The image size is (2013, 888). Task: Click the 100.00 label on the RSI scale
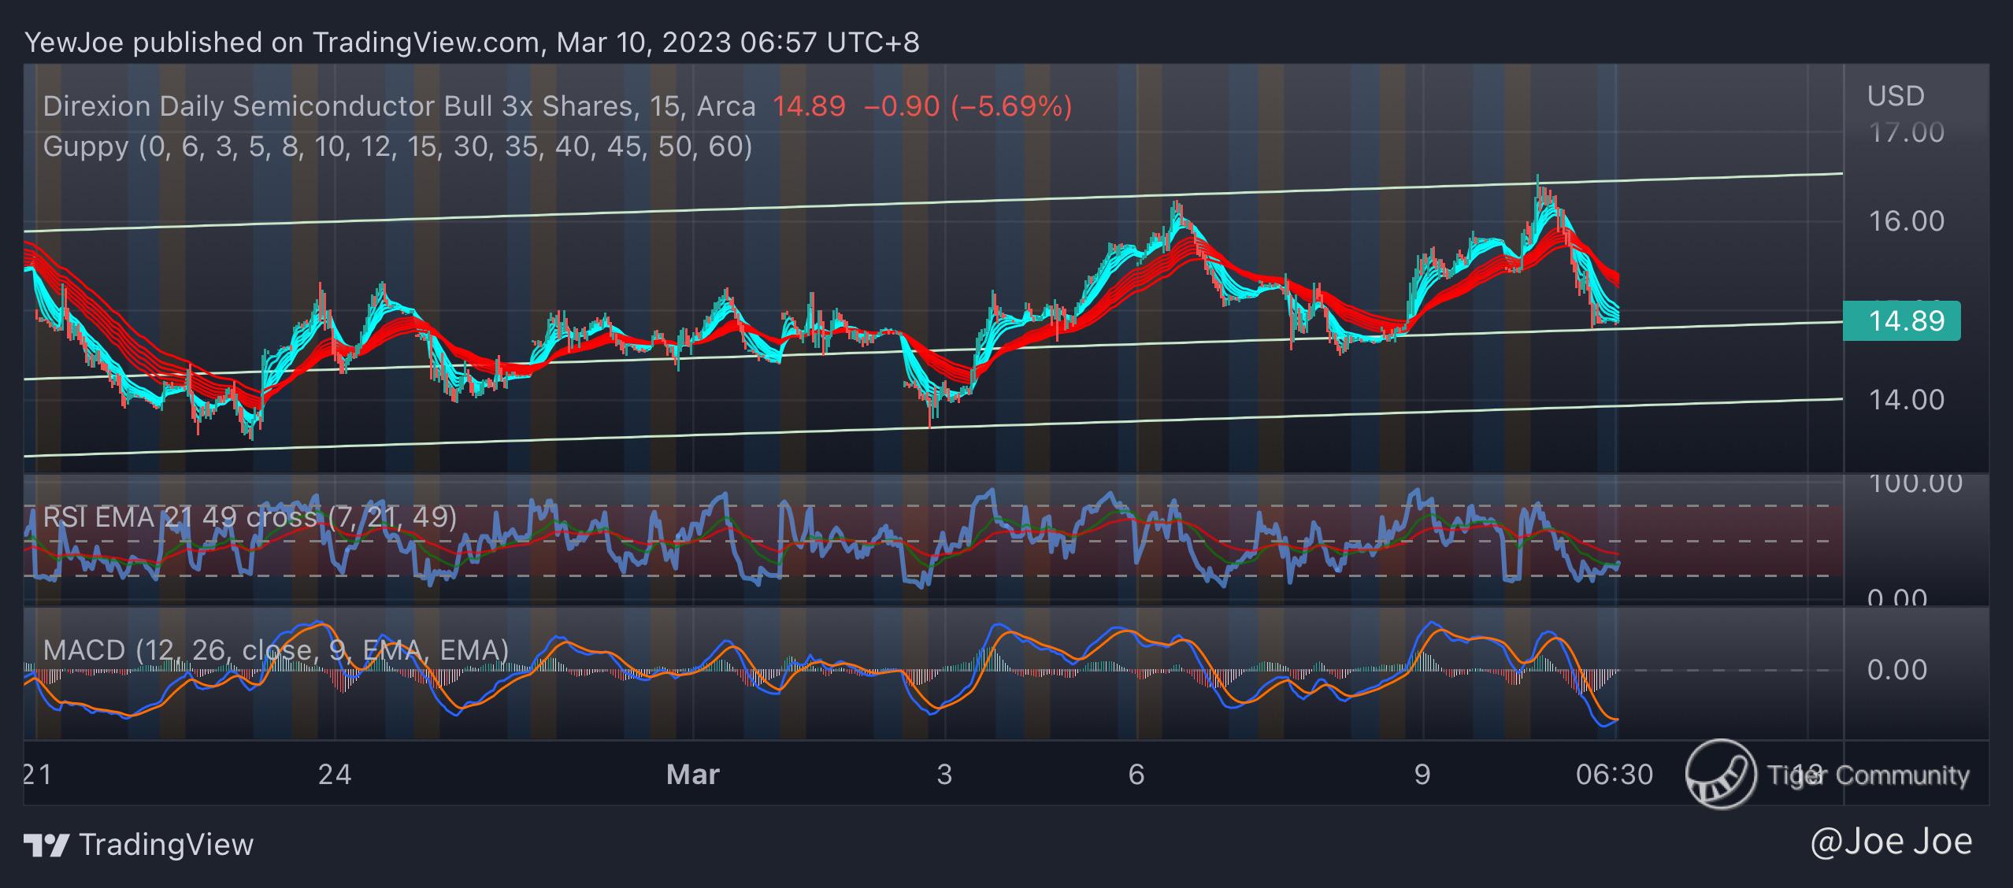(1915, 483)
